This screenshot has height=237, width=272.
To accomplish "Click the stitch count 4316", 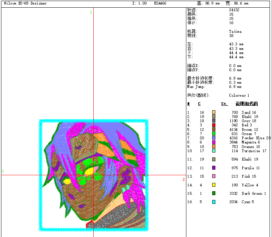I will pyautogui.click(x=233, y=138).
